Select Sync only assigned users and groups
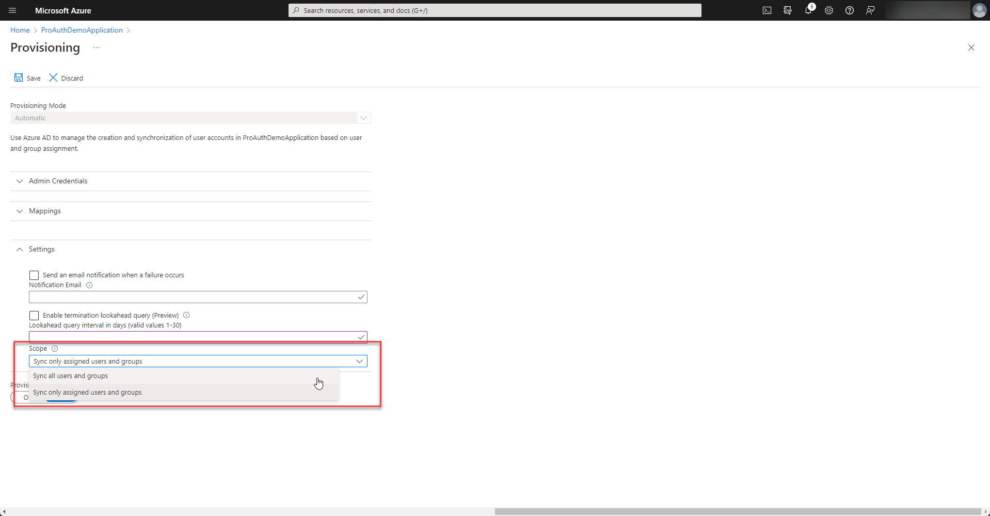 click(x=87, y=392)
